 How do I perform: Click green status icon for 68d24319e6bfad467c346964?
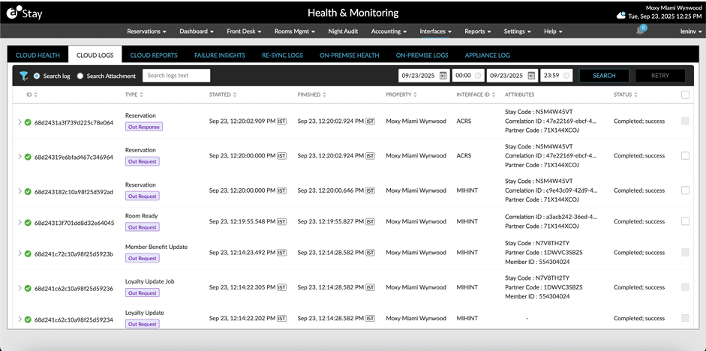click(x=28, y=157)
